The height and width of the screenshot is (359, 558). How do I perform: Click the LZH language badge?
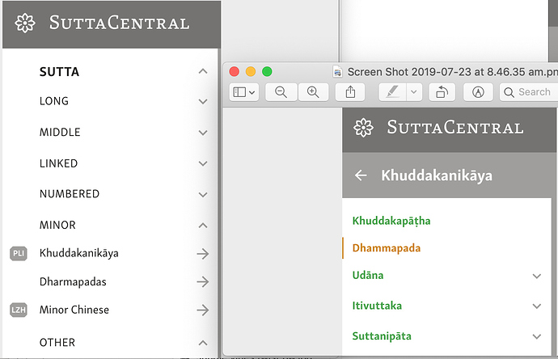pyautogui.click(x=19, y=310)
